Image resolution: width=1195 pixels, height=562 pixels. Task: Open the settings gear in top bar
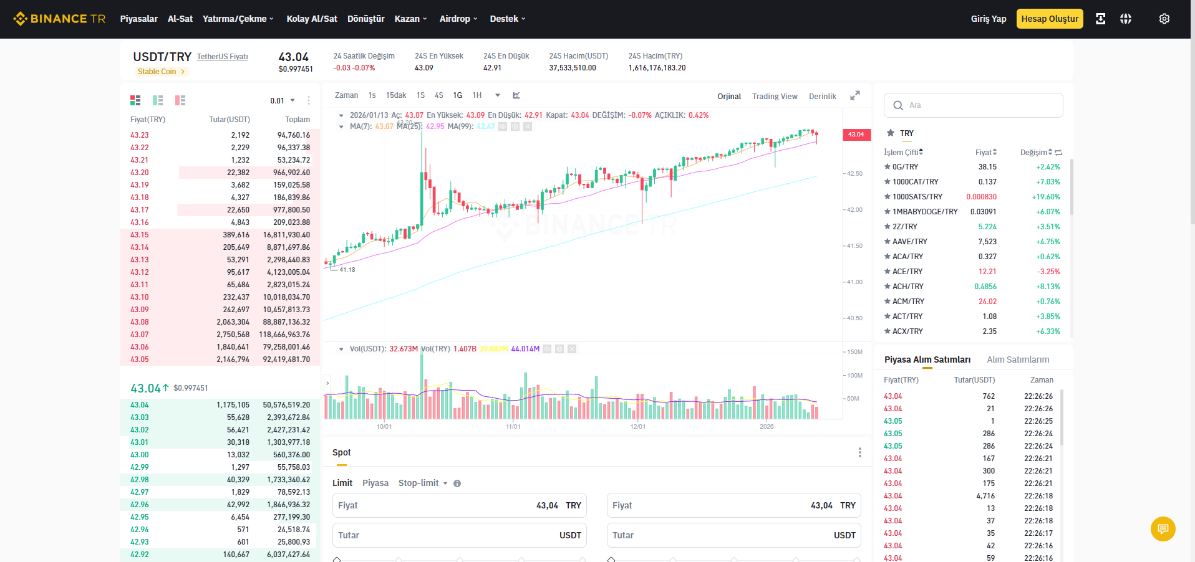pyautogui.click(x=1164, y=19)
